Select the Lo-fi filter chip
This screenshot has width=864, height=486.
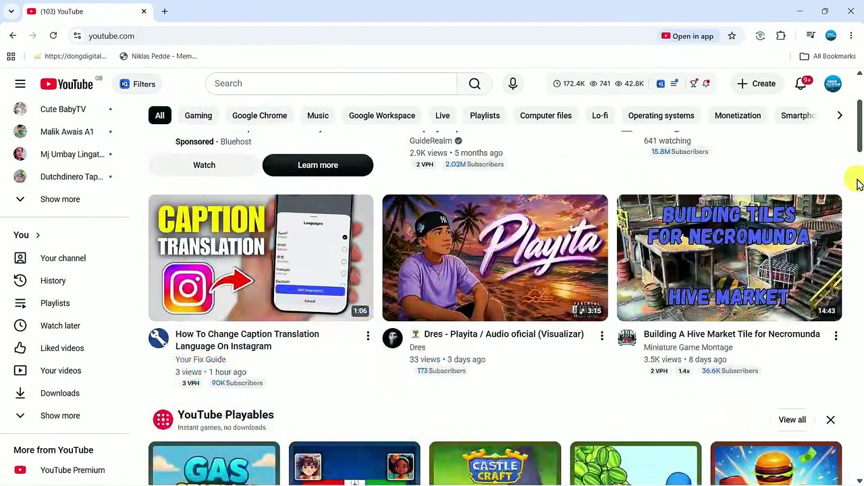pyautogui.click(x=600, y=115)
